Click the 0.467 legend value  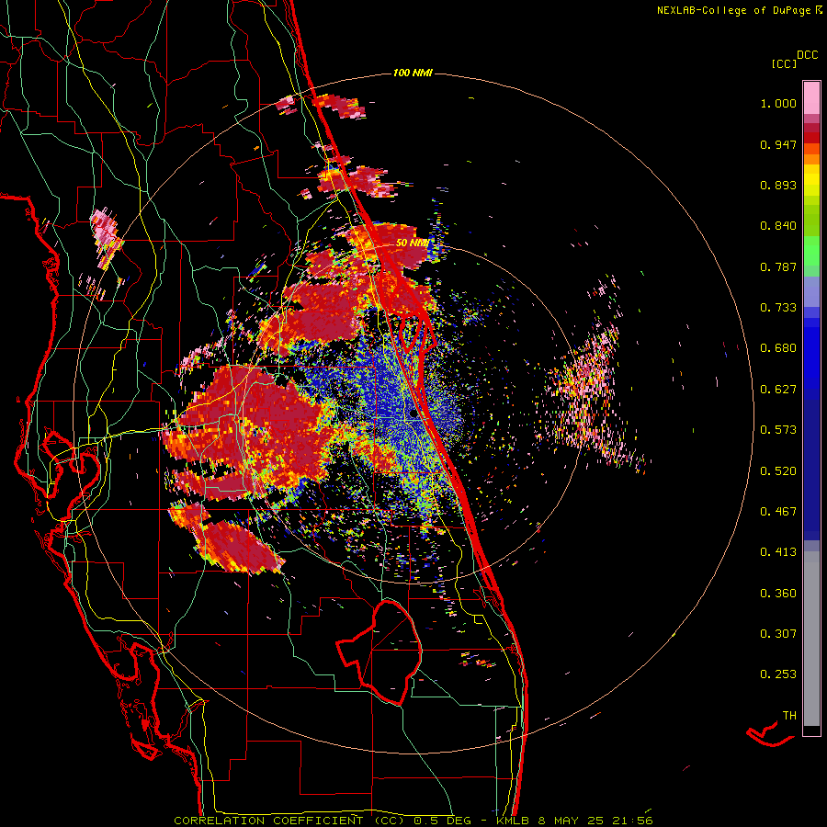778,512
